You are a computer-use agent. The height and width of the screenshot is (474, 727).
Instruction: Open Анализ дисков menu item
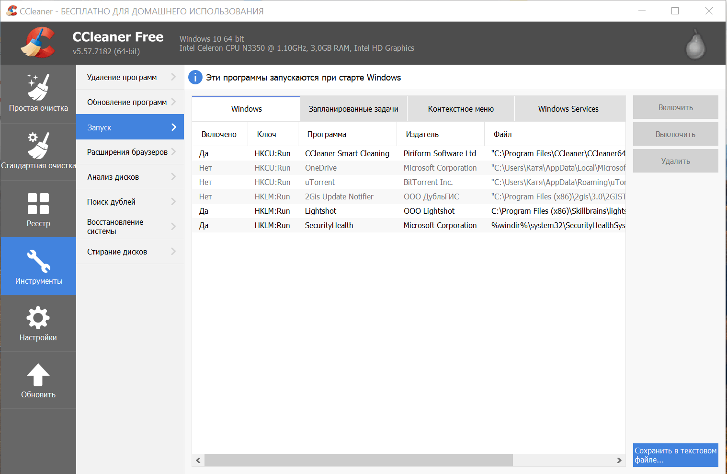[x=130, y=177]
